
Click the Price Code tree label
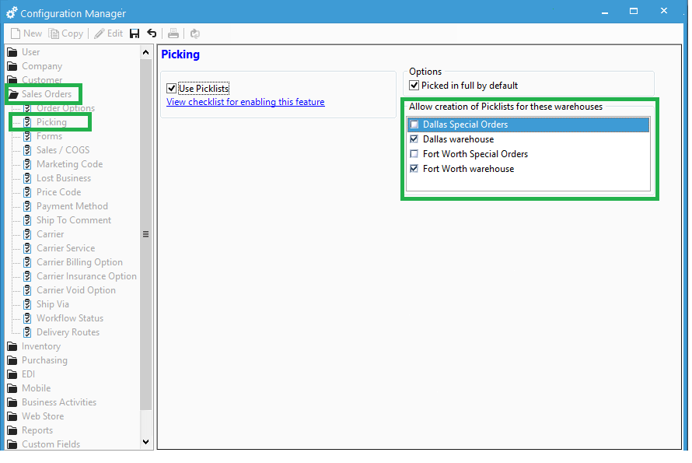58,192
